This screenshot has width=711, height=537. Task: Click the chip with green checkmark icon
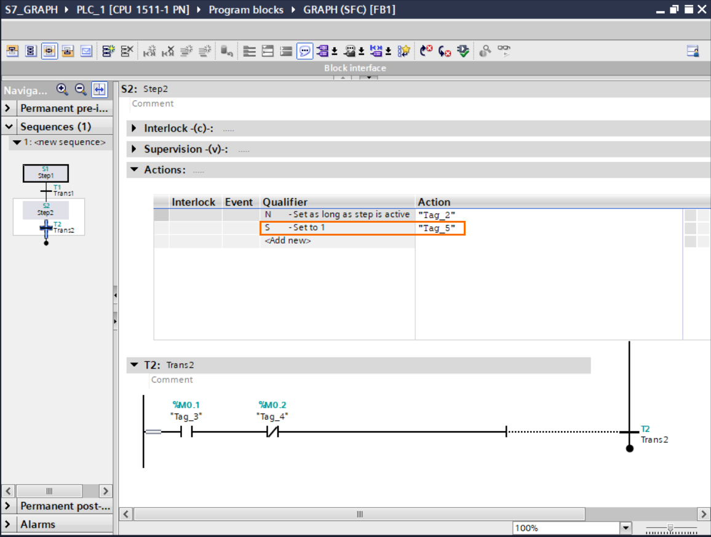click(x=463, y=51)
